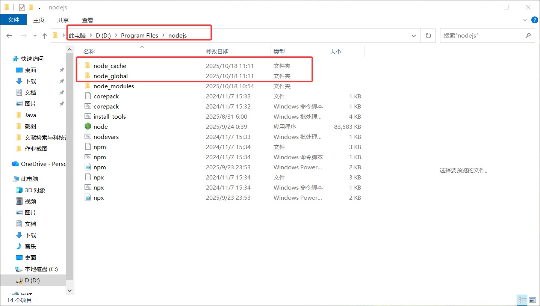Screen dimensions: 540x306
Task: Open the Java folder in navigation pane
Action: click(30, 115)
